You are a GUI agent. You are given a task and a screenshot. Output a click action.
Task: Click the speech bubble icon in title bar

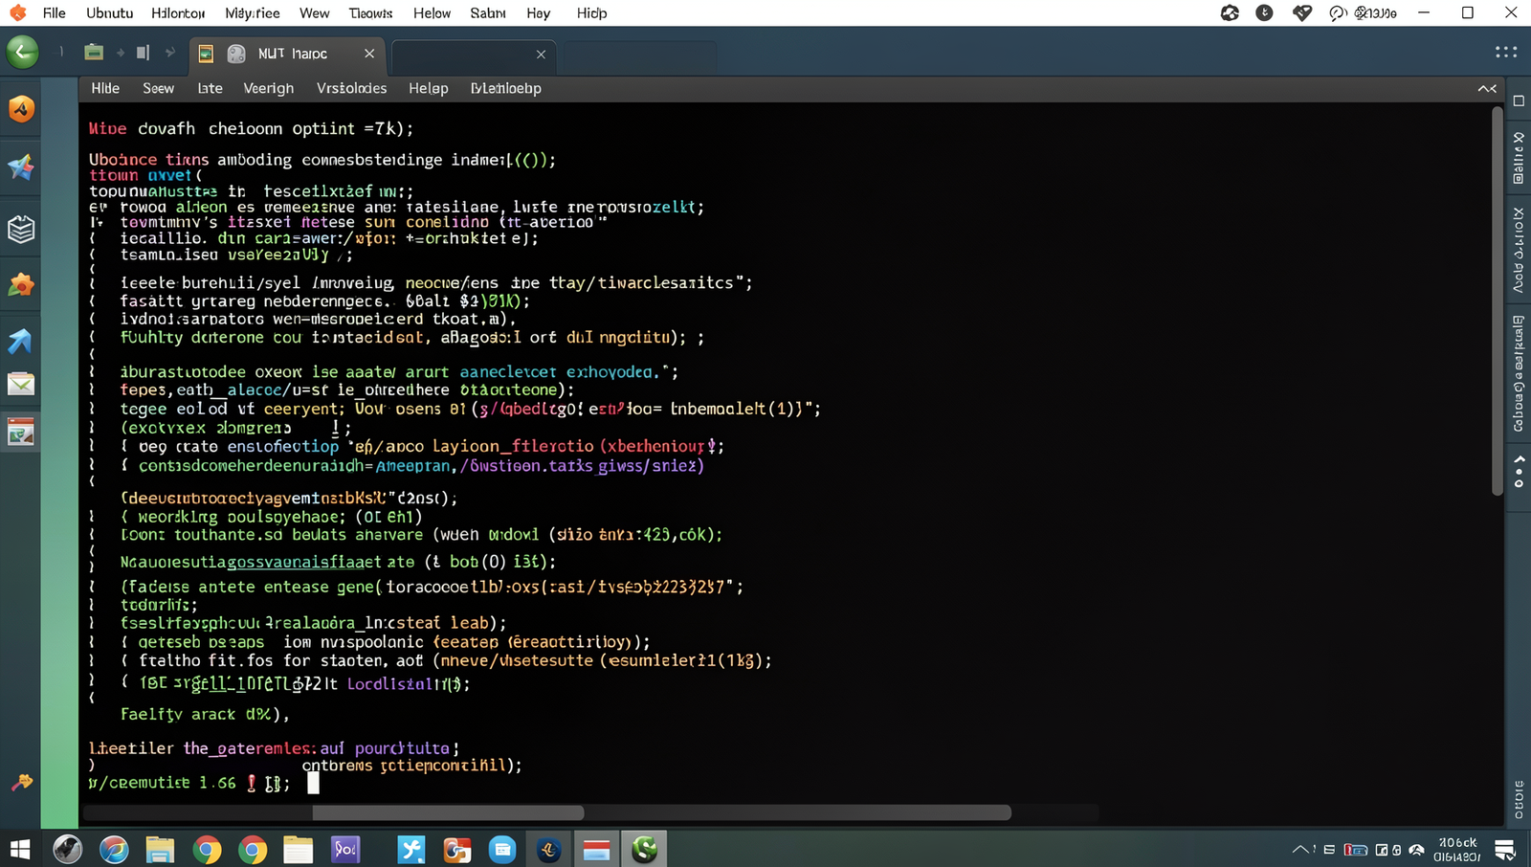pos(1338,12)
